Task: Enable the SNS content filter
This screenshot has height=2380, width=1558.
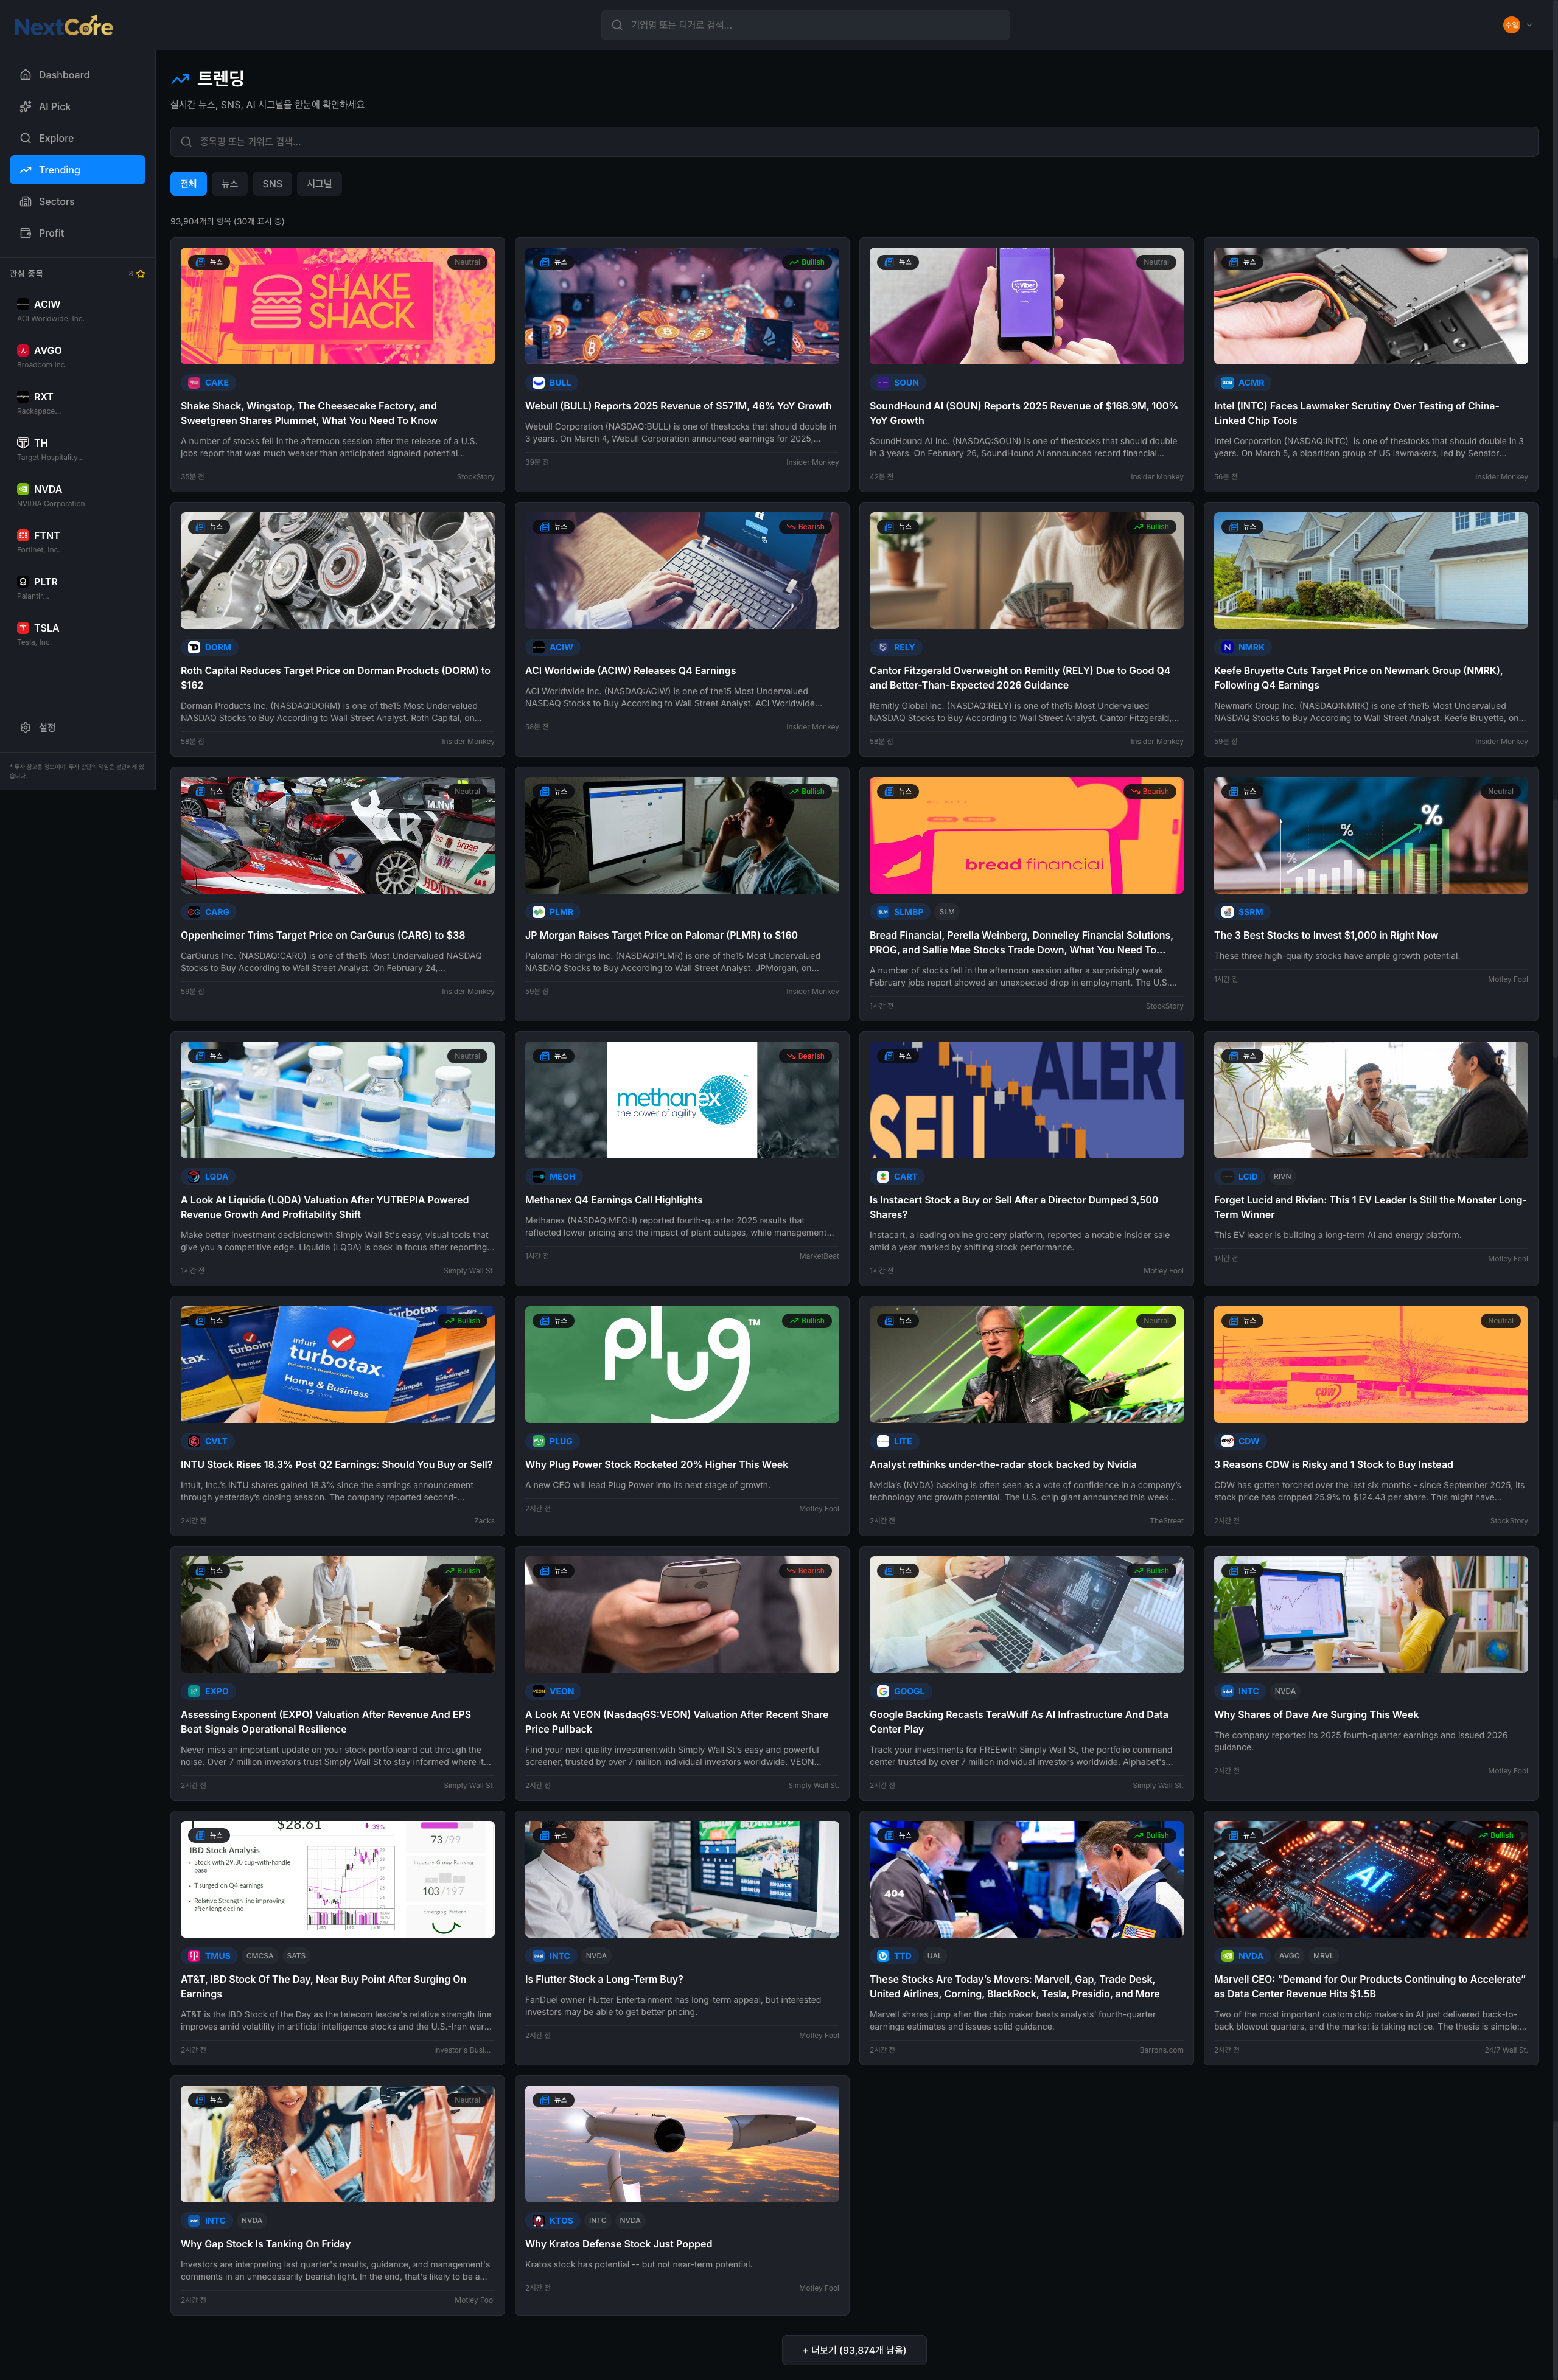Action: point(271,183)
